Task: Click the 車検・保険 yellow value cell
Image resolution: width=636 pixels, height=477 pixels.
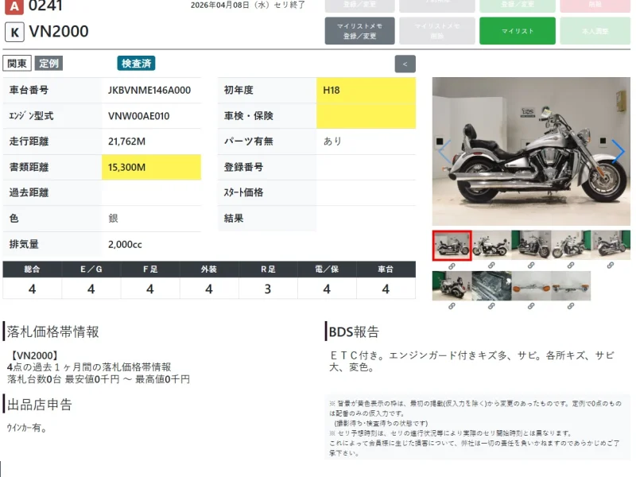Action: (x=366, y=116)
